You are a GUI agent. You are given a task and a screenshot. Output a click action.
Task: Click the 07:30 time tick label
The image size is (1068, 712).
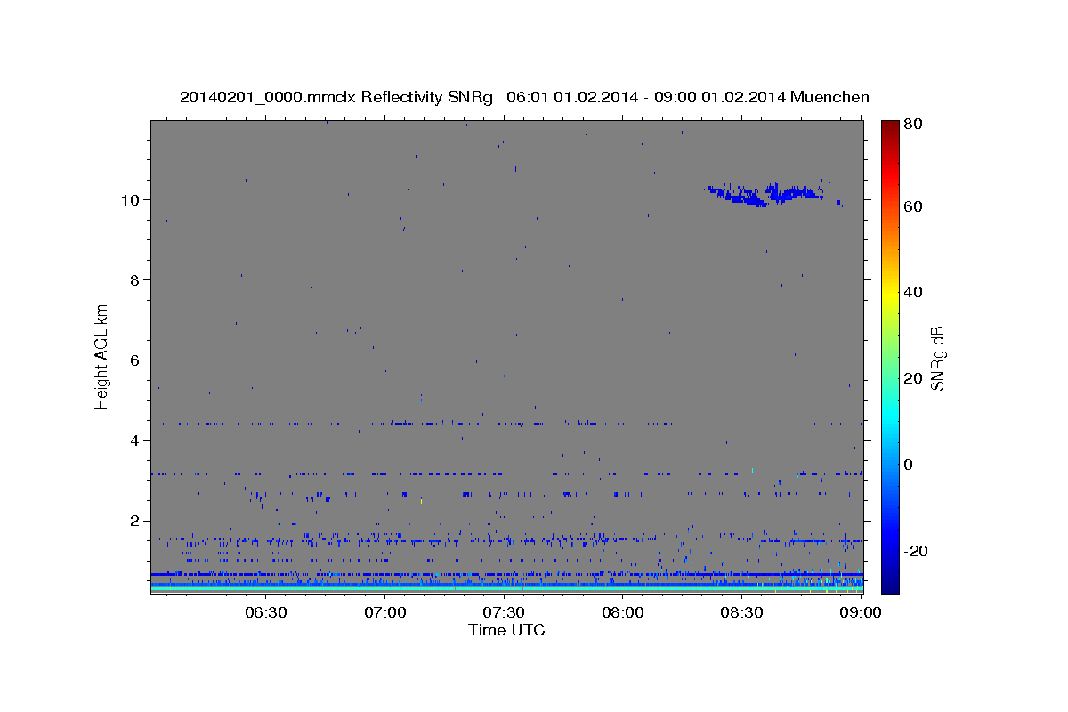coord(505,613)
